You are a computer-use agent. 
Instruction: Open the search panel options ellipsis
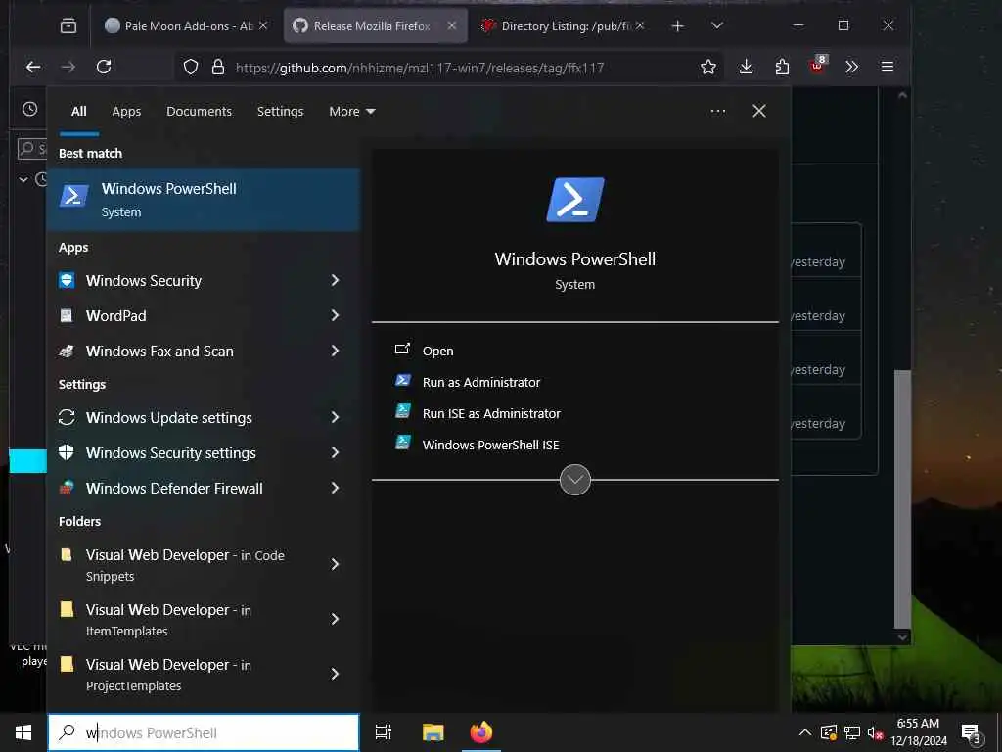pyautogui.click(x=717, y=112)
